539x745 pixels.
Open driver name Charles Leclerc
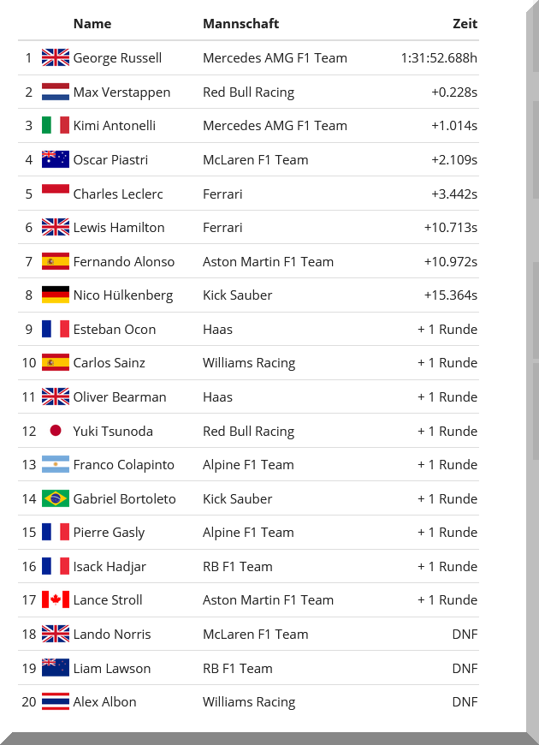(x=118, y=194)
